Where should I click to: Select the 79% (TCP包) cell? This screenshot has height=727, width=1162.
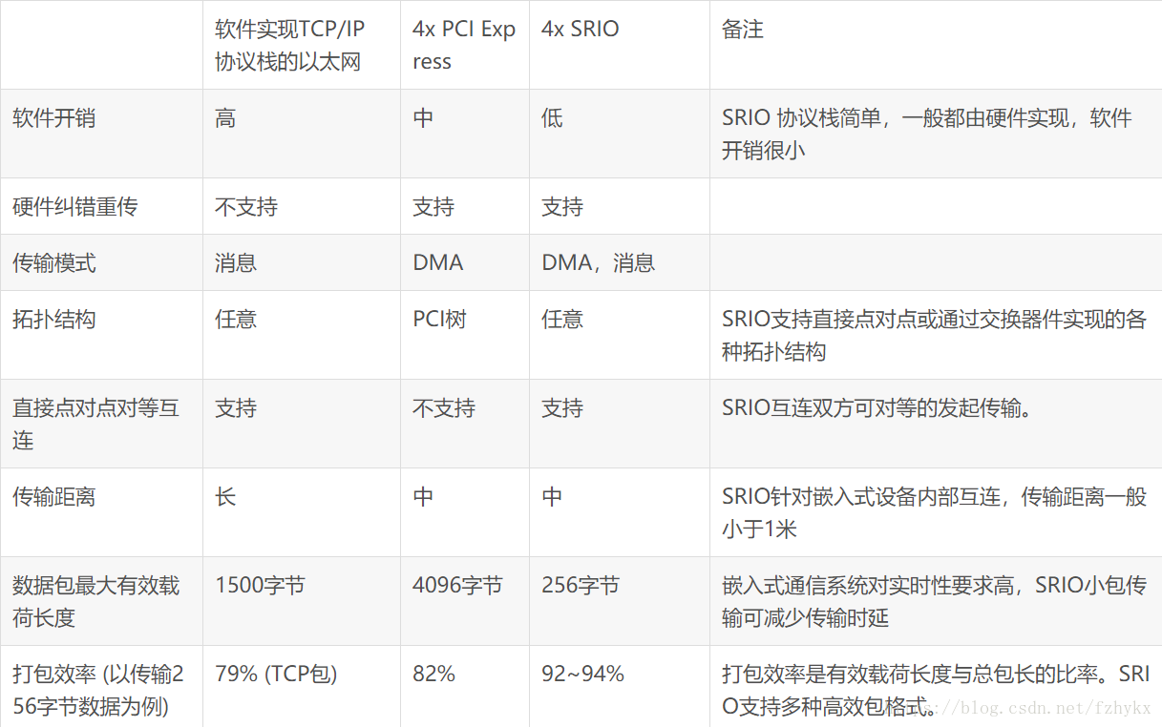coord(276,675)
